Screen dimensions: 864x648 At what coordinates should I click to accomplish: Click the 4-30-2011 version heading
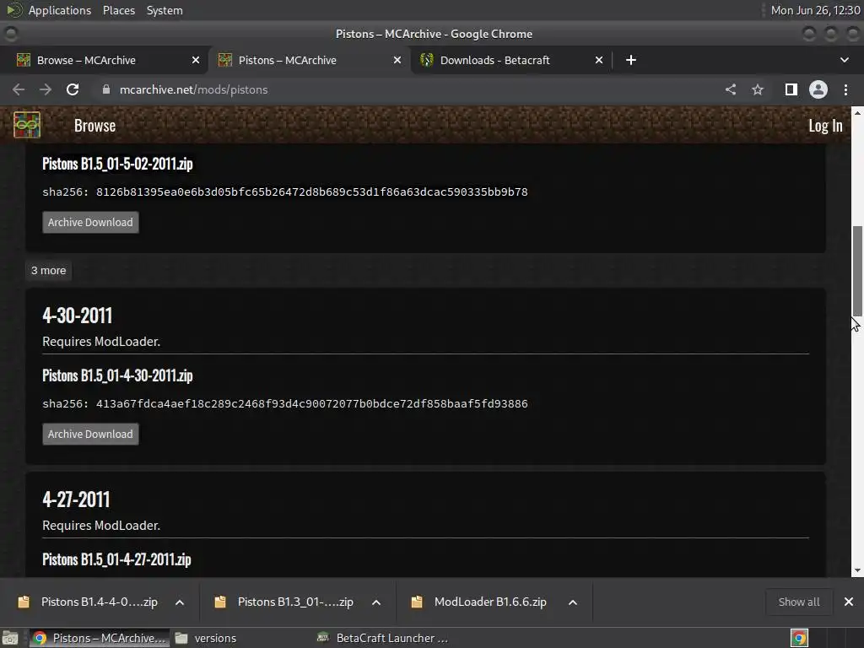pos(77,316)
